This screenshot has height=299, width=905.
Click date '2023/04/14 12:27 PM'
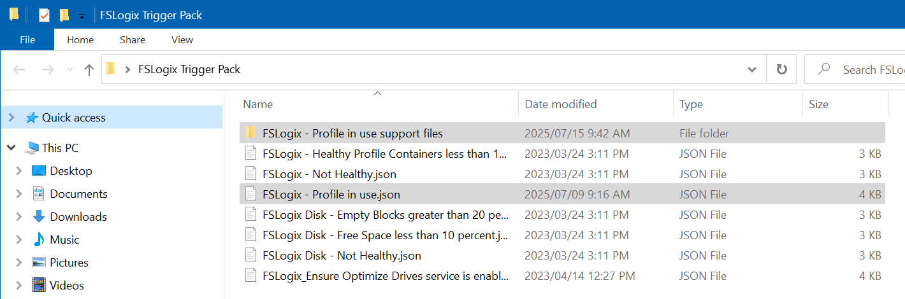pyautogui.click(x=579, y=276)
